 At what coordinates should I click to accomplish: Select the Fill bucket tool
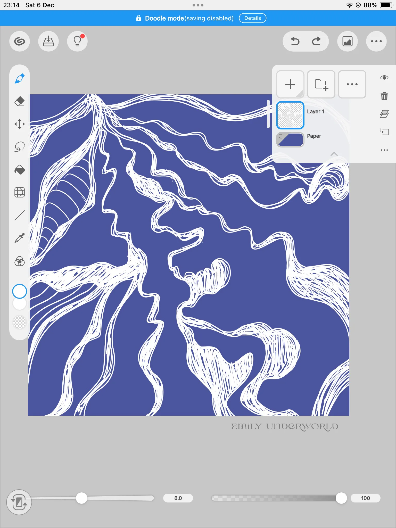[20, 170]
